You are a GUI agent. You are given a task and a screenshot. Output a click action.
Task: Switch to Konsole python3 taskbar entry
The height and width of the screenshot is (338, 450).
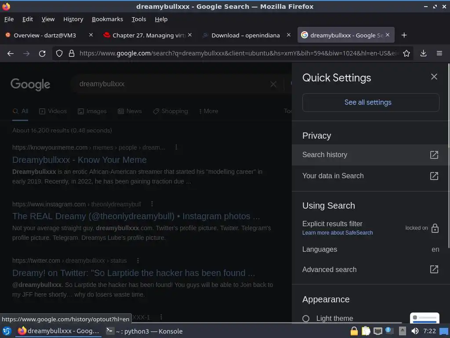[144, 331]
